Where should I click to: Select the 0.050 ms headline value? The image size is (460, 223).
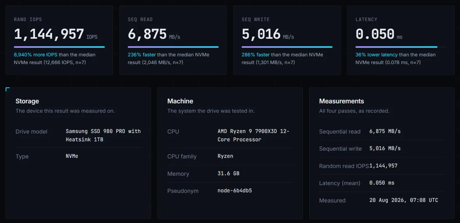click(x=379, y=34)
